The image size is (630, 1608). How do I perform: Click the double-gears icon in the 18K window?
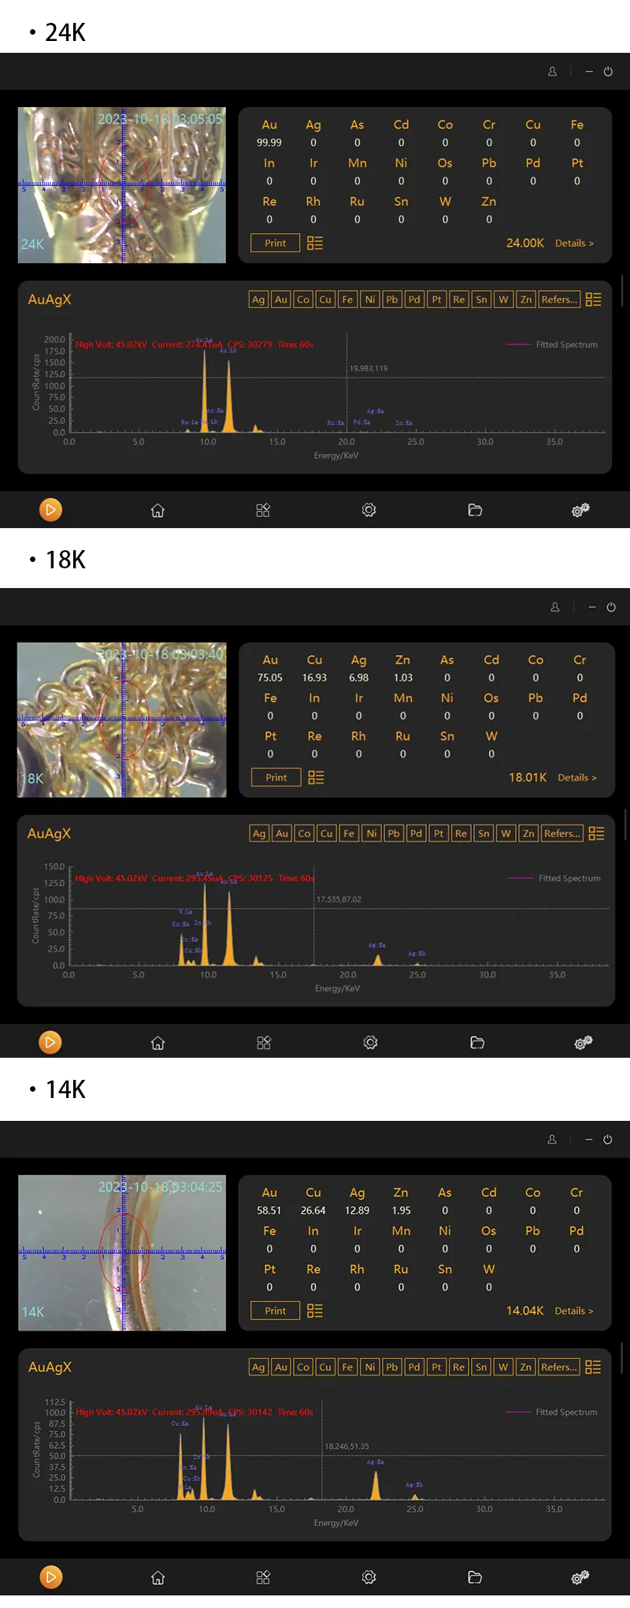(x=583, y=1043)
